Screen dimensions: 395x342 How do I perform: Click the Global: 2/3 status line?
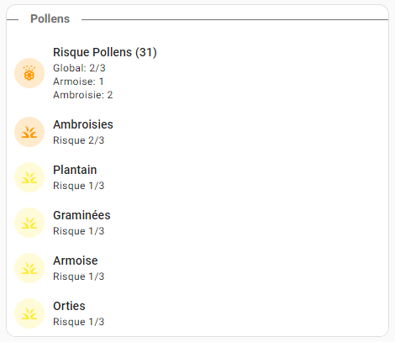tap(79, 68)
